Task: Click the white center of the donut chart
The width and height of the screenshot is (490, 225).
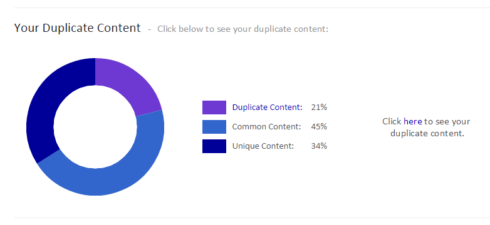Action: 95,127
